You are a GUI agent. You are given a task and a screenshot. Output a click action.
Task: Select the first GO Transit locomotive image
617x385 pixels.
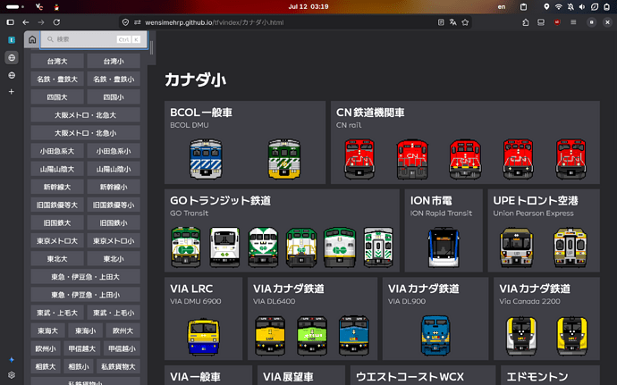186,247
